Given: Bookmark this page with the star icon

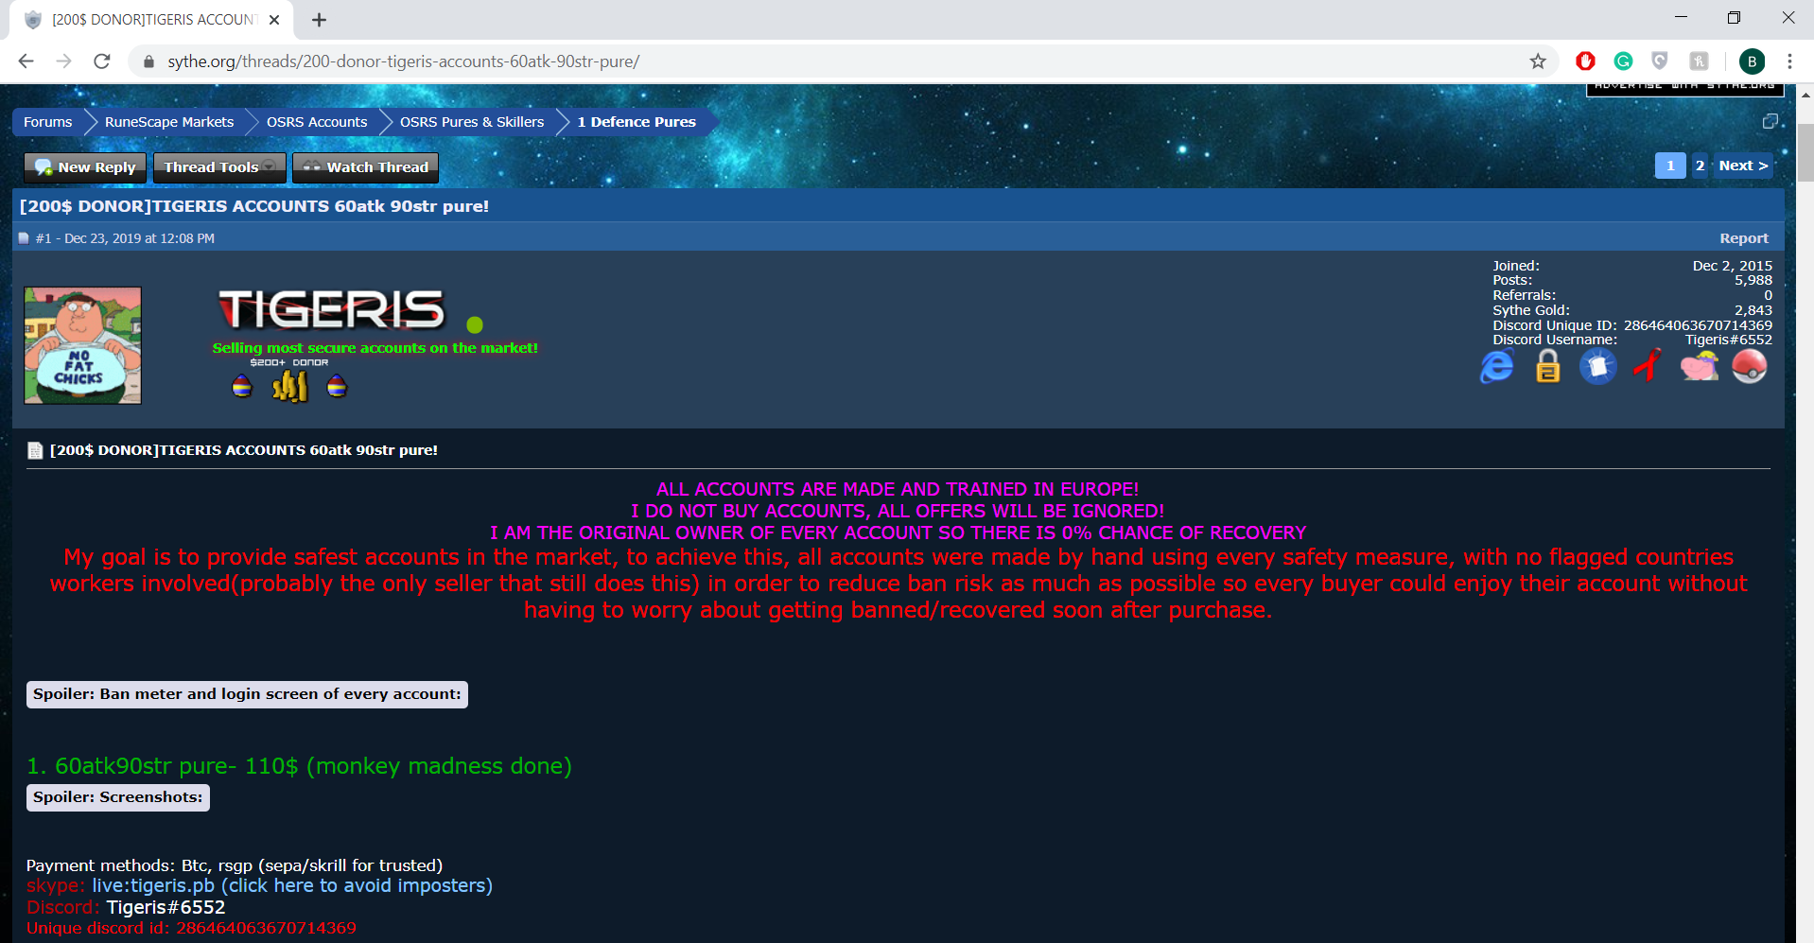Looking at the screenshot, I should coord(1538,61).
